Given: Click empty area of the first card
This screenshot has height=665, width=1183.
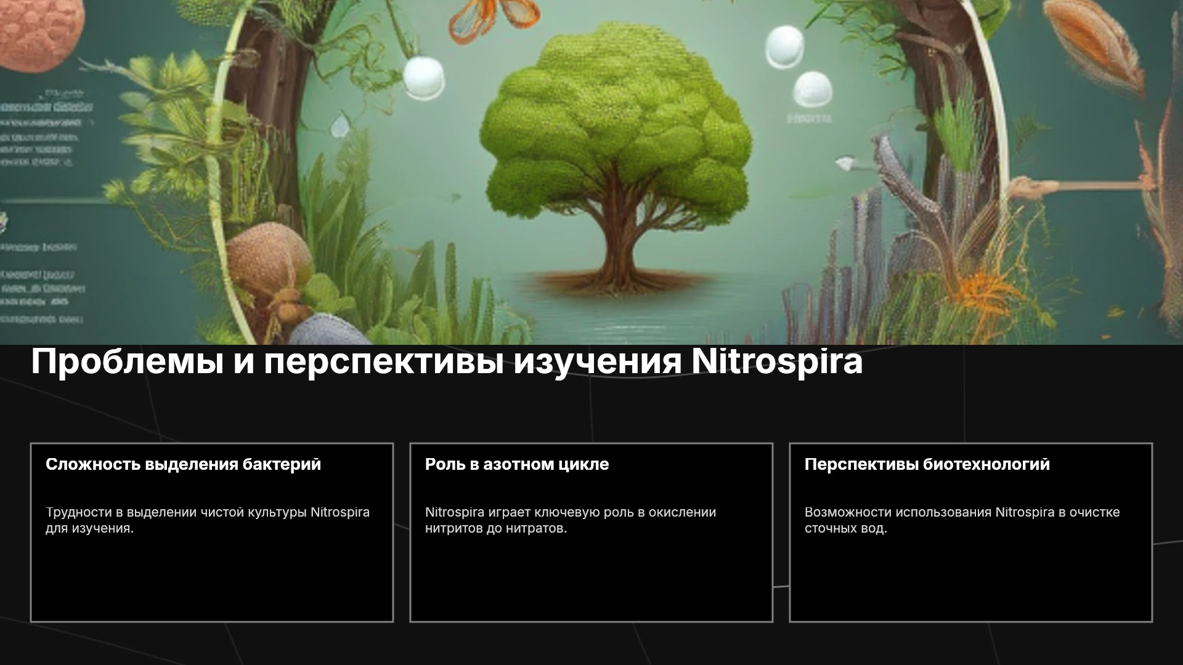Looking at the screenshot, I should [211, 579].
